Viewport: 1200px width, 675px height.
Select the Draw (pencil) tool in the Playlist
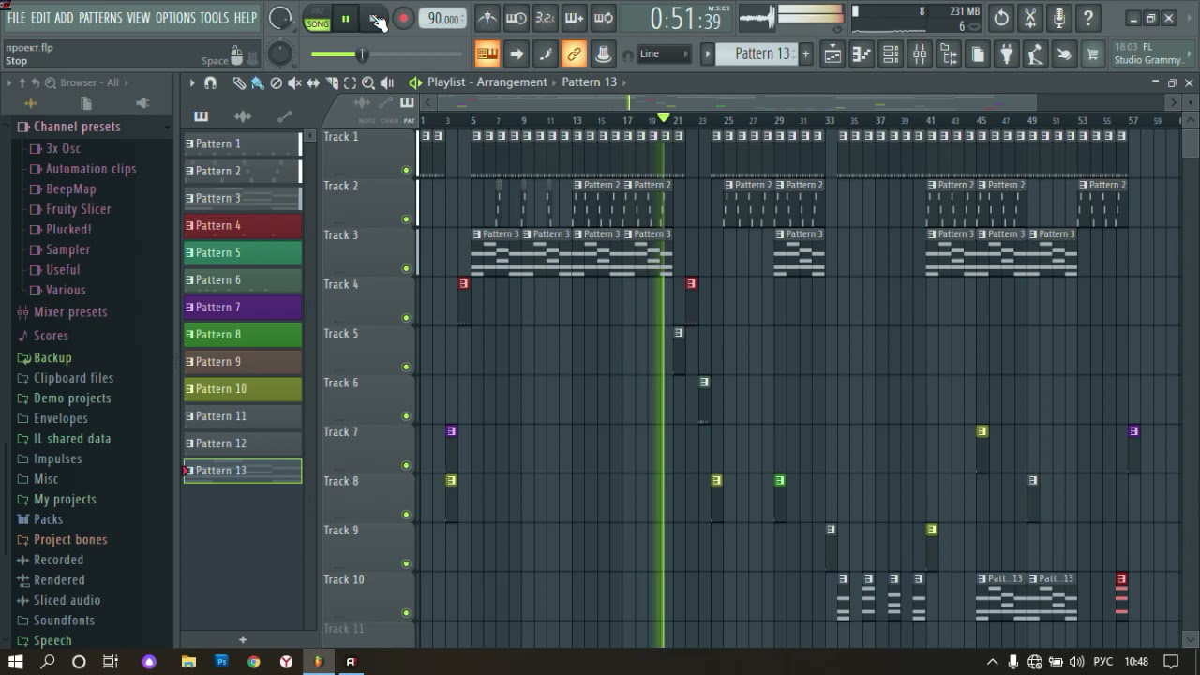(x=239, y=82)
